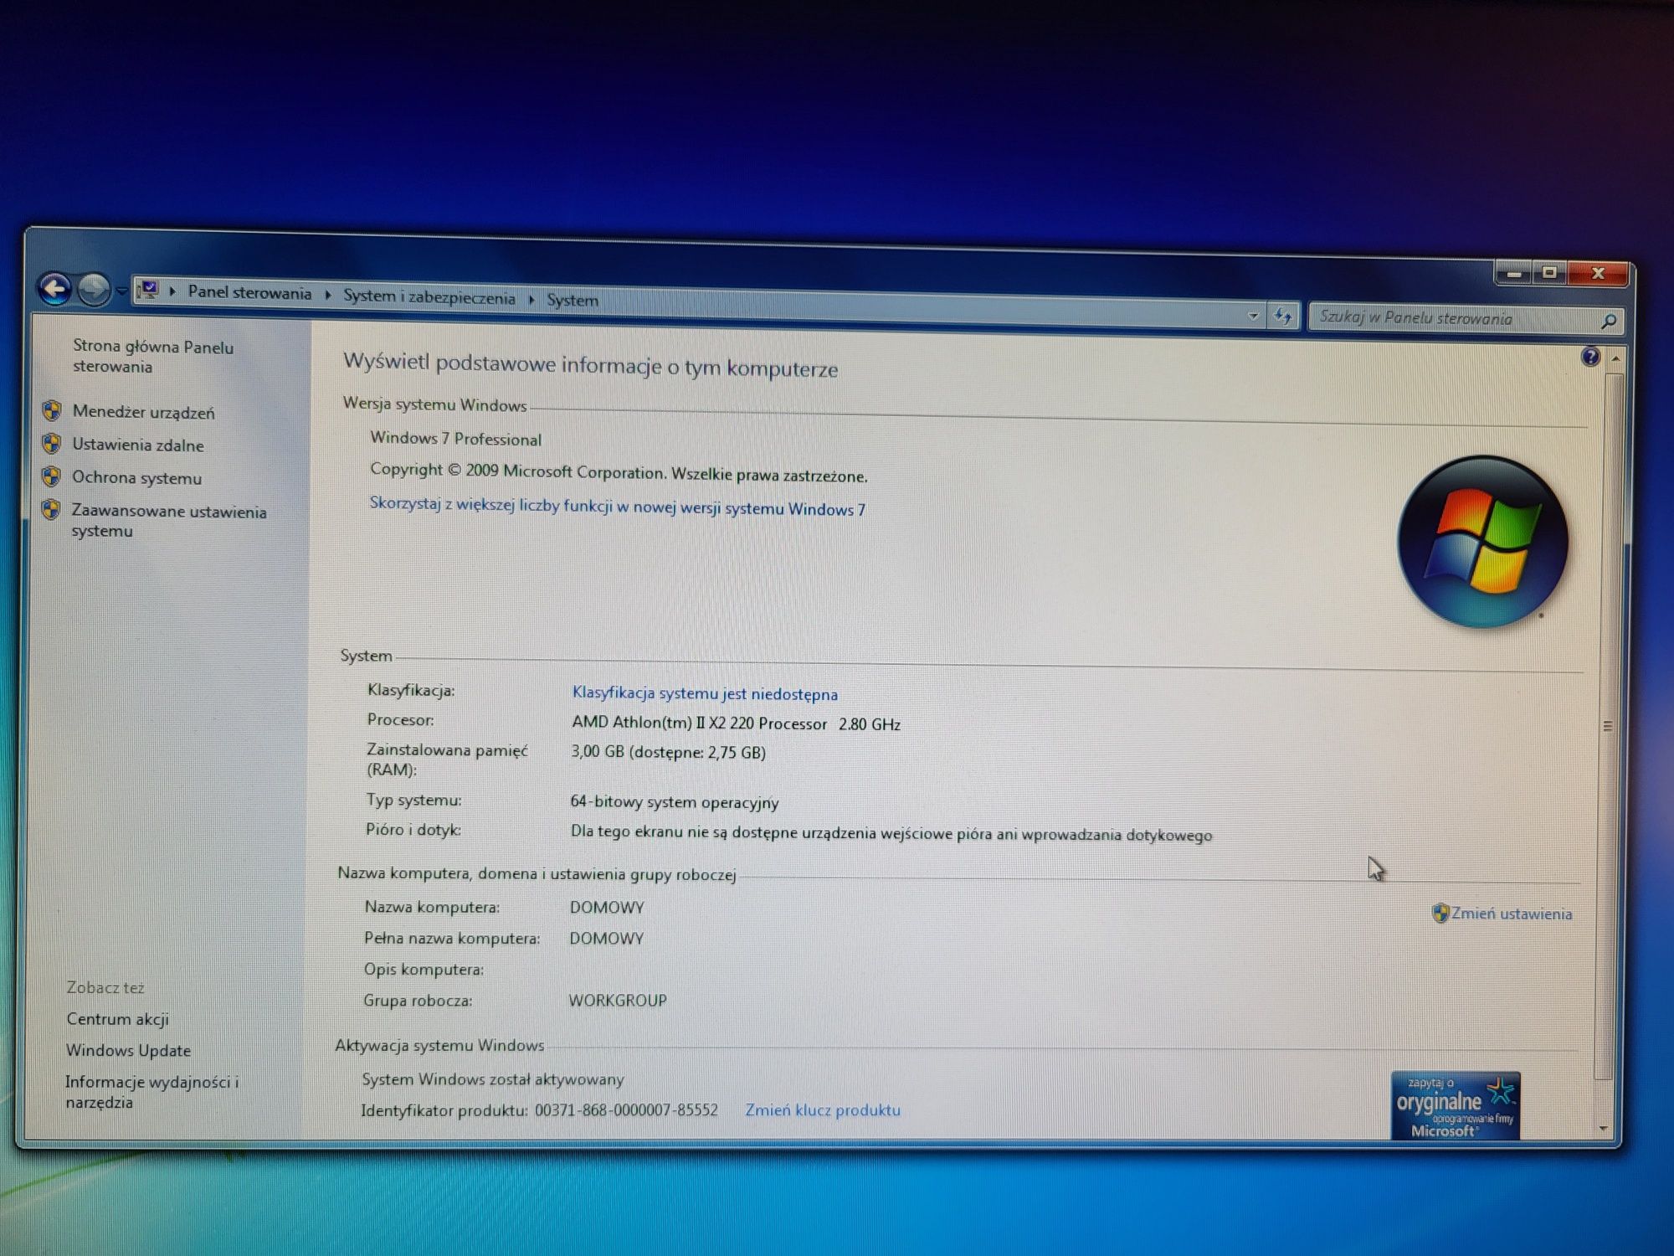
Task: Click shield icon beside Ustawienia zdalne
Action: (52, 443)
